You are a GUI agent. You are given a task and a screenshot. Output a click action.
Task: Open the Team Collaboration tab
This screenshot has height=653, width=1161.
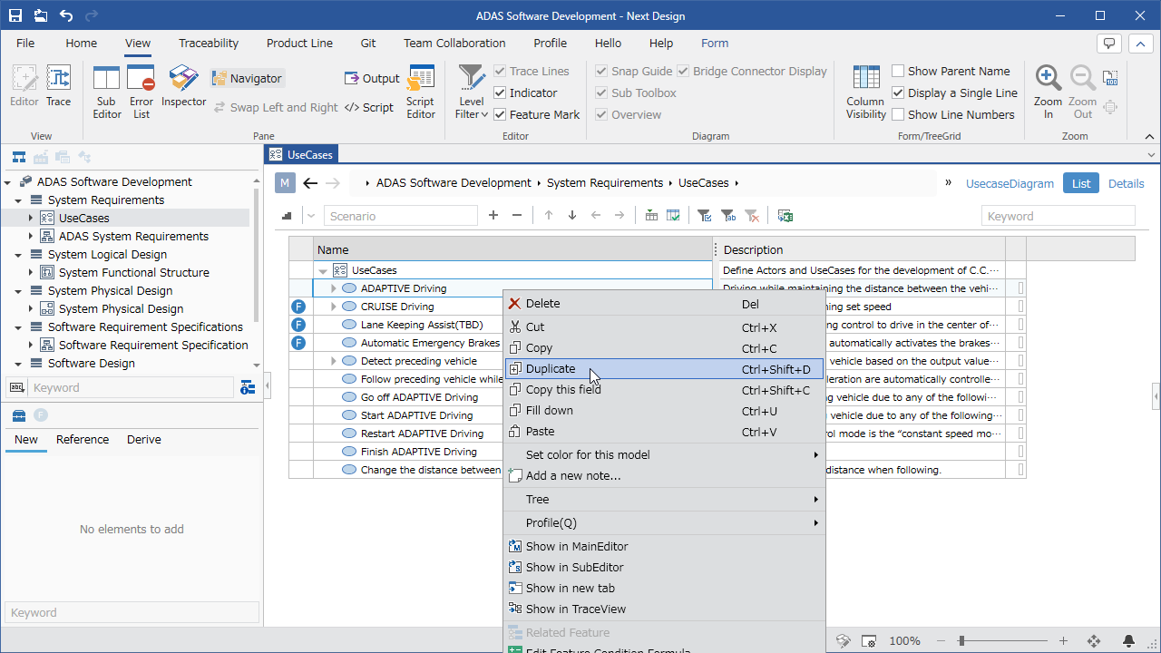click(454, 43)
